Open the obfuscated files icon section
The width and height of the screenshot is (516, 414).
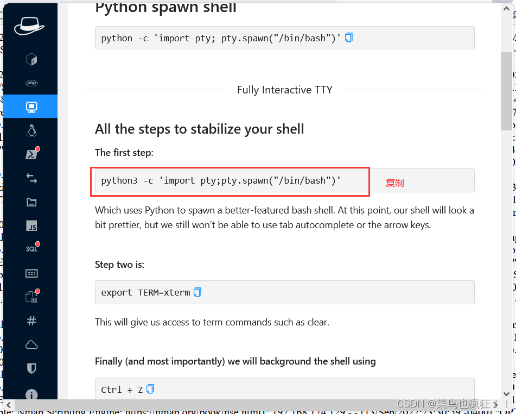pyautogui.click(x=32, y=296)
